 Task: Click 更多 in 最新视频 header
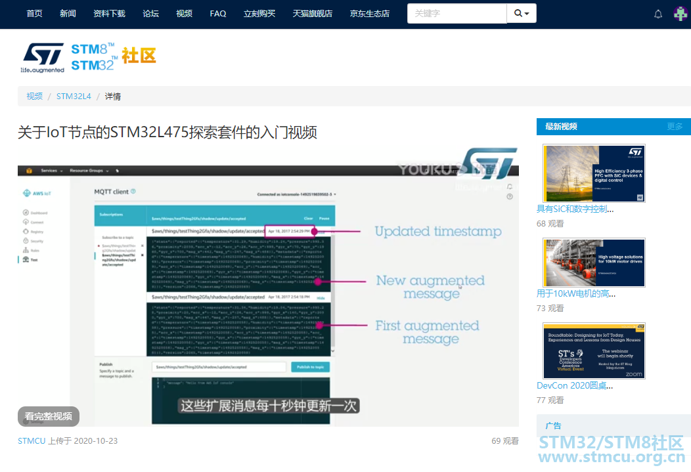(675, 127)
